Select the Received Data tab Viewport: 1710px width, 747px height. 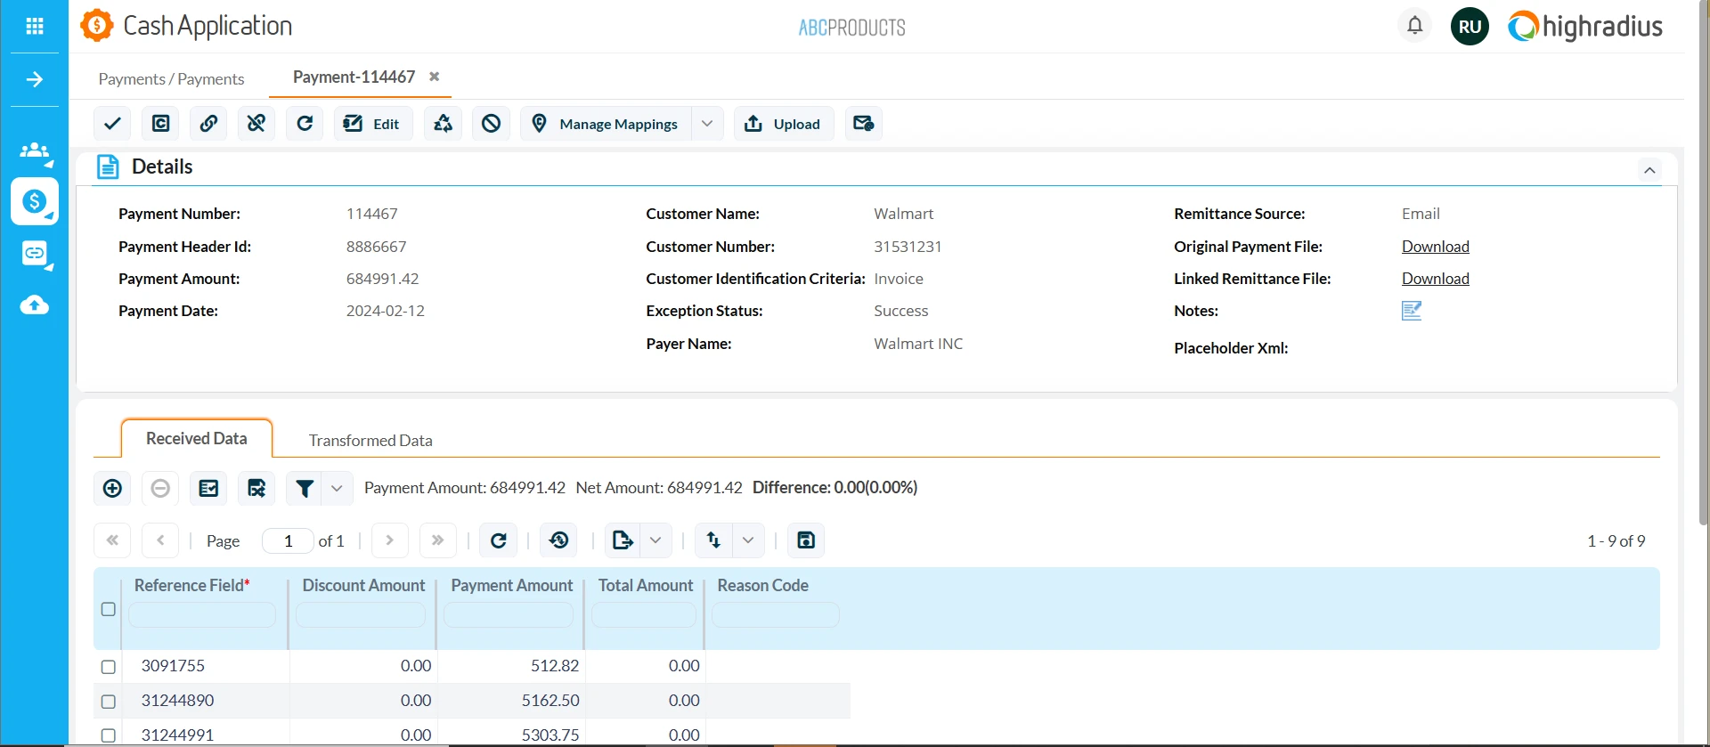point(197,438)
